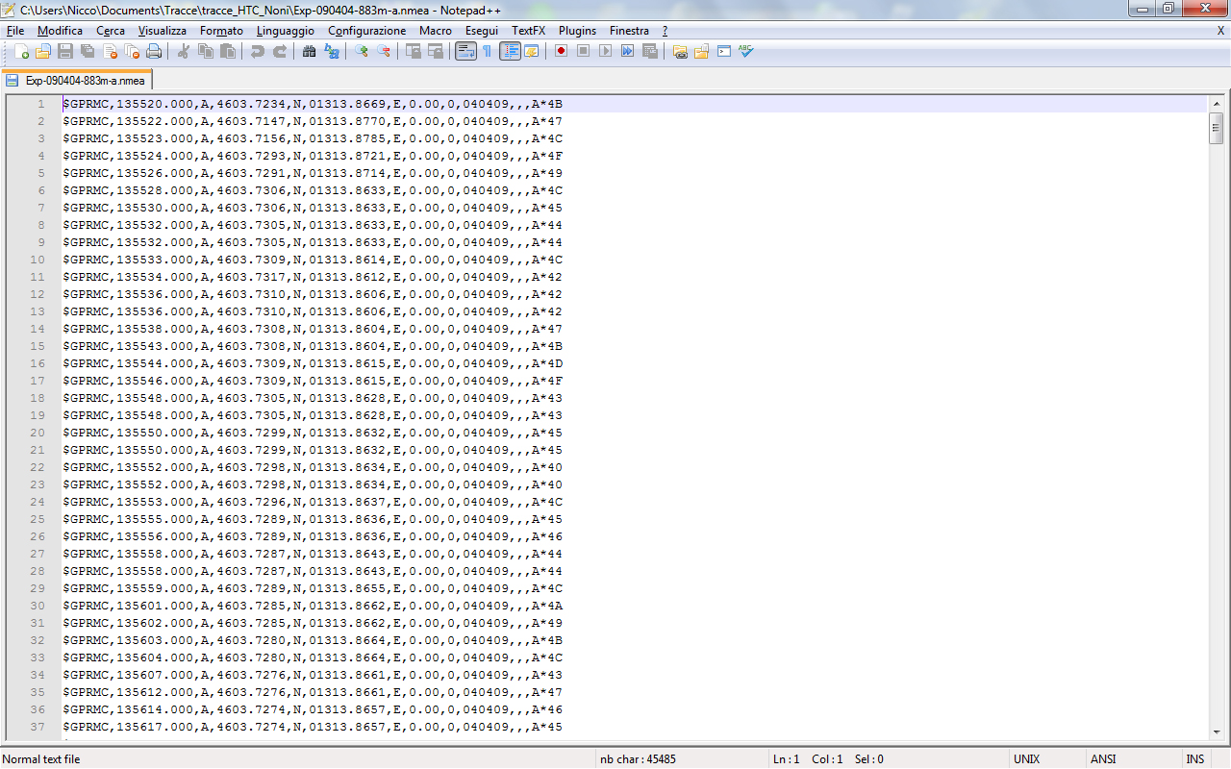
Task: Undo the last action with the Undo icon
Action: [x=257, y=51]
